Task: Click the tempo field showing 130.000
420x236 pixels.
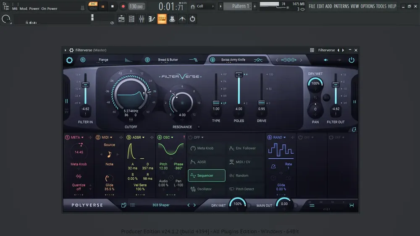Action: click(136, 6)
